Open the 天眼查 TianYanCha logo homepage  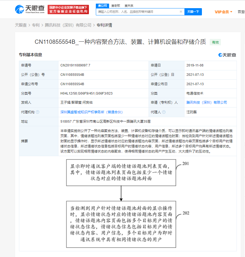(x=30, y=9)
